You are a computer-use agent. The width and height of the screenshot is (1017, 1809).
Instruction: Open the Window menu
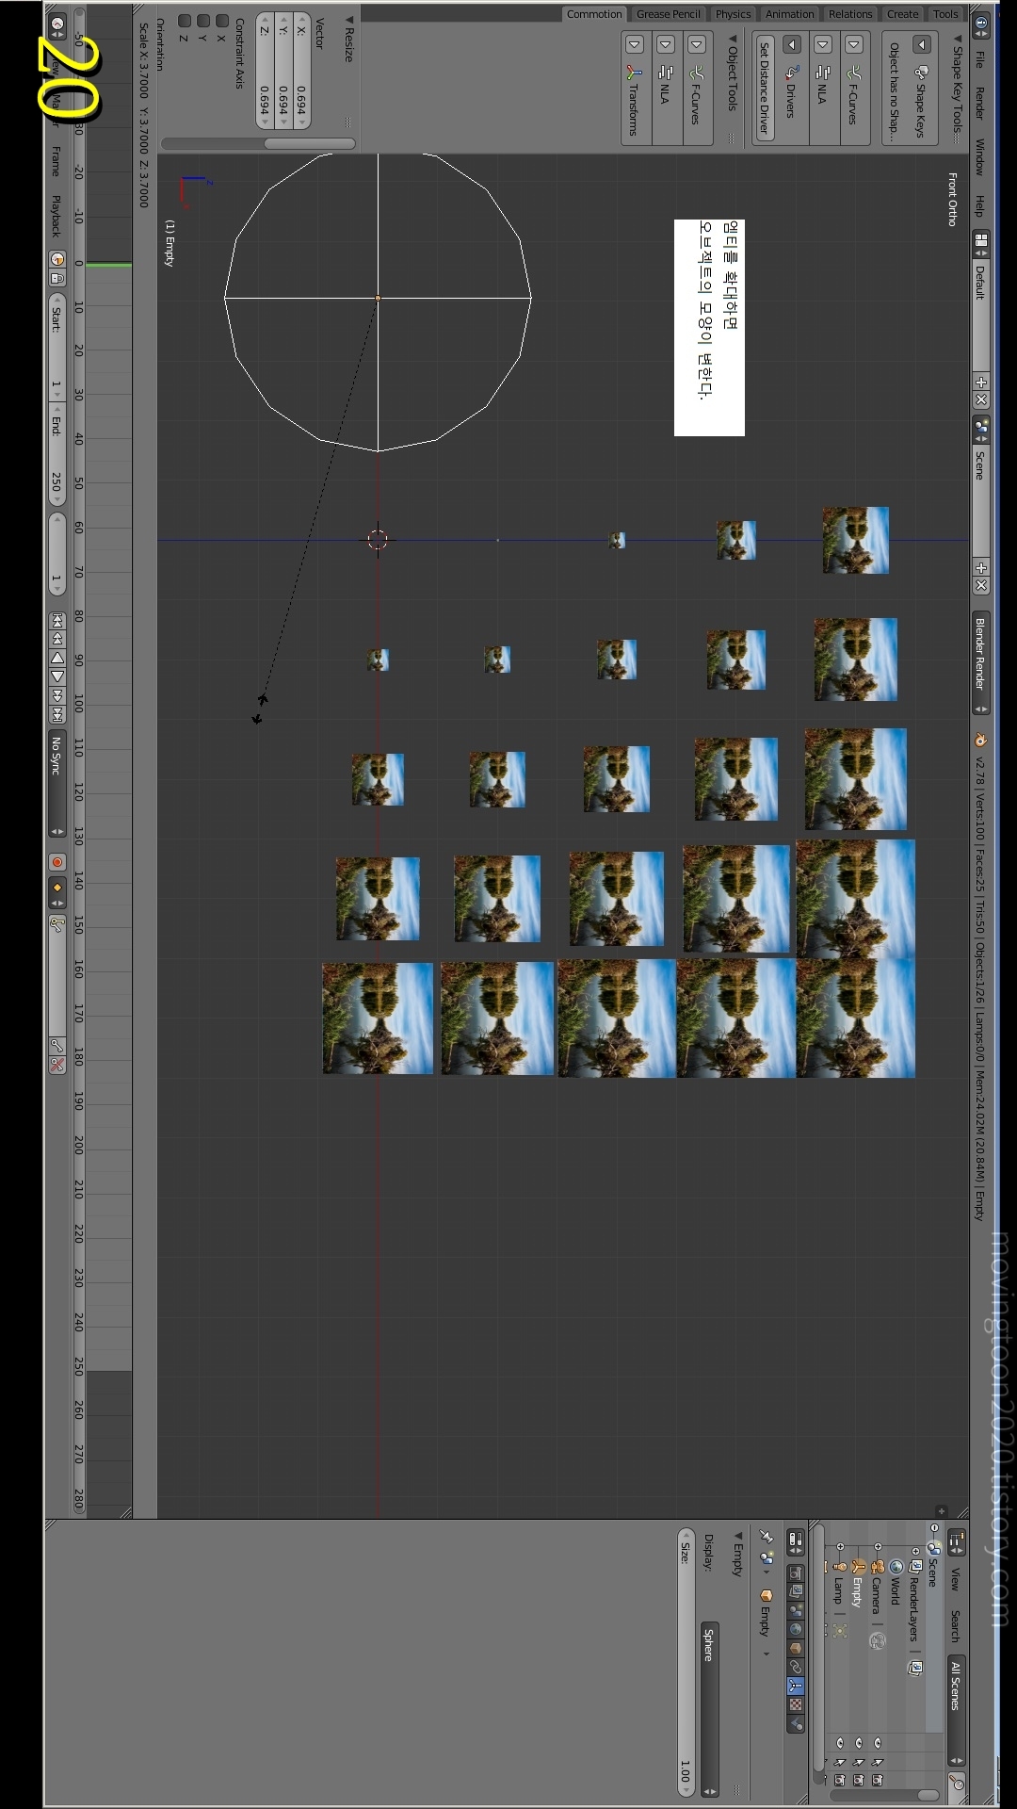[x=980, y=157]
